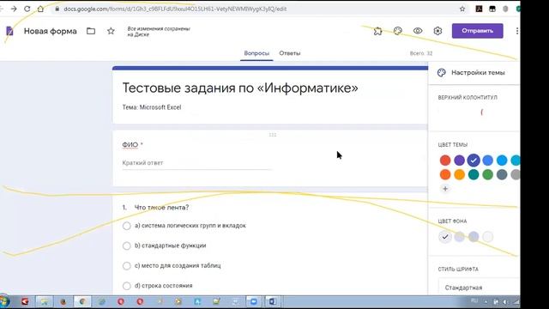This screenshot has height=309, width=549.
Task: Open Chrome in the taskbar
Action: (x=82, y=301)
